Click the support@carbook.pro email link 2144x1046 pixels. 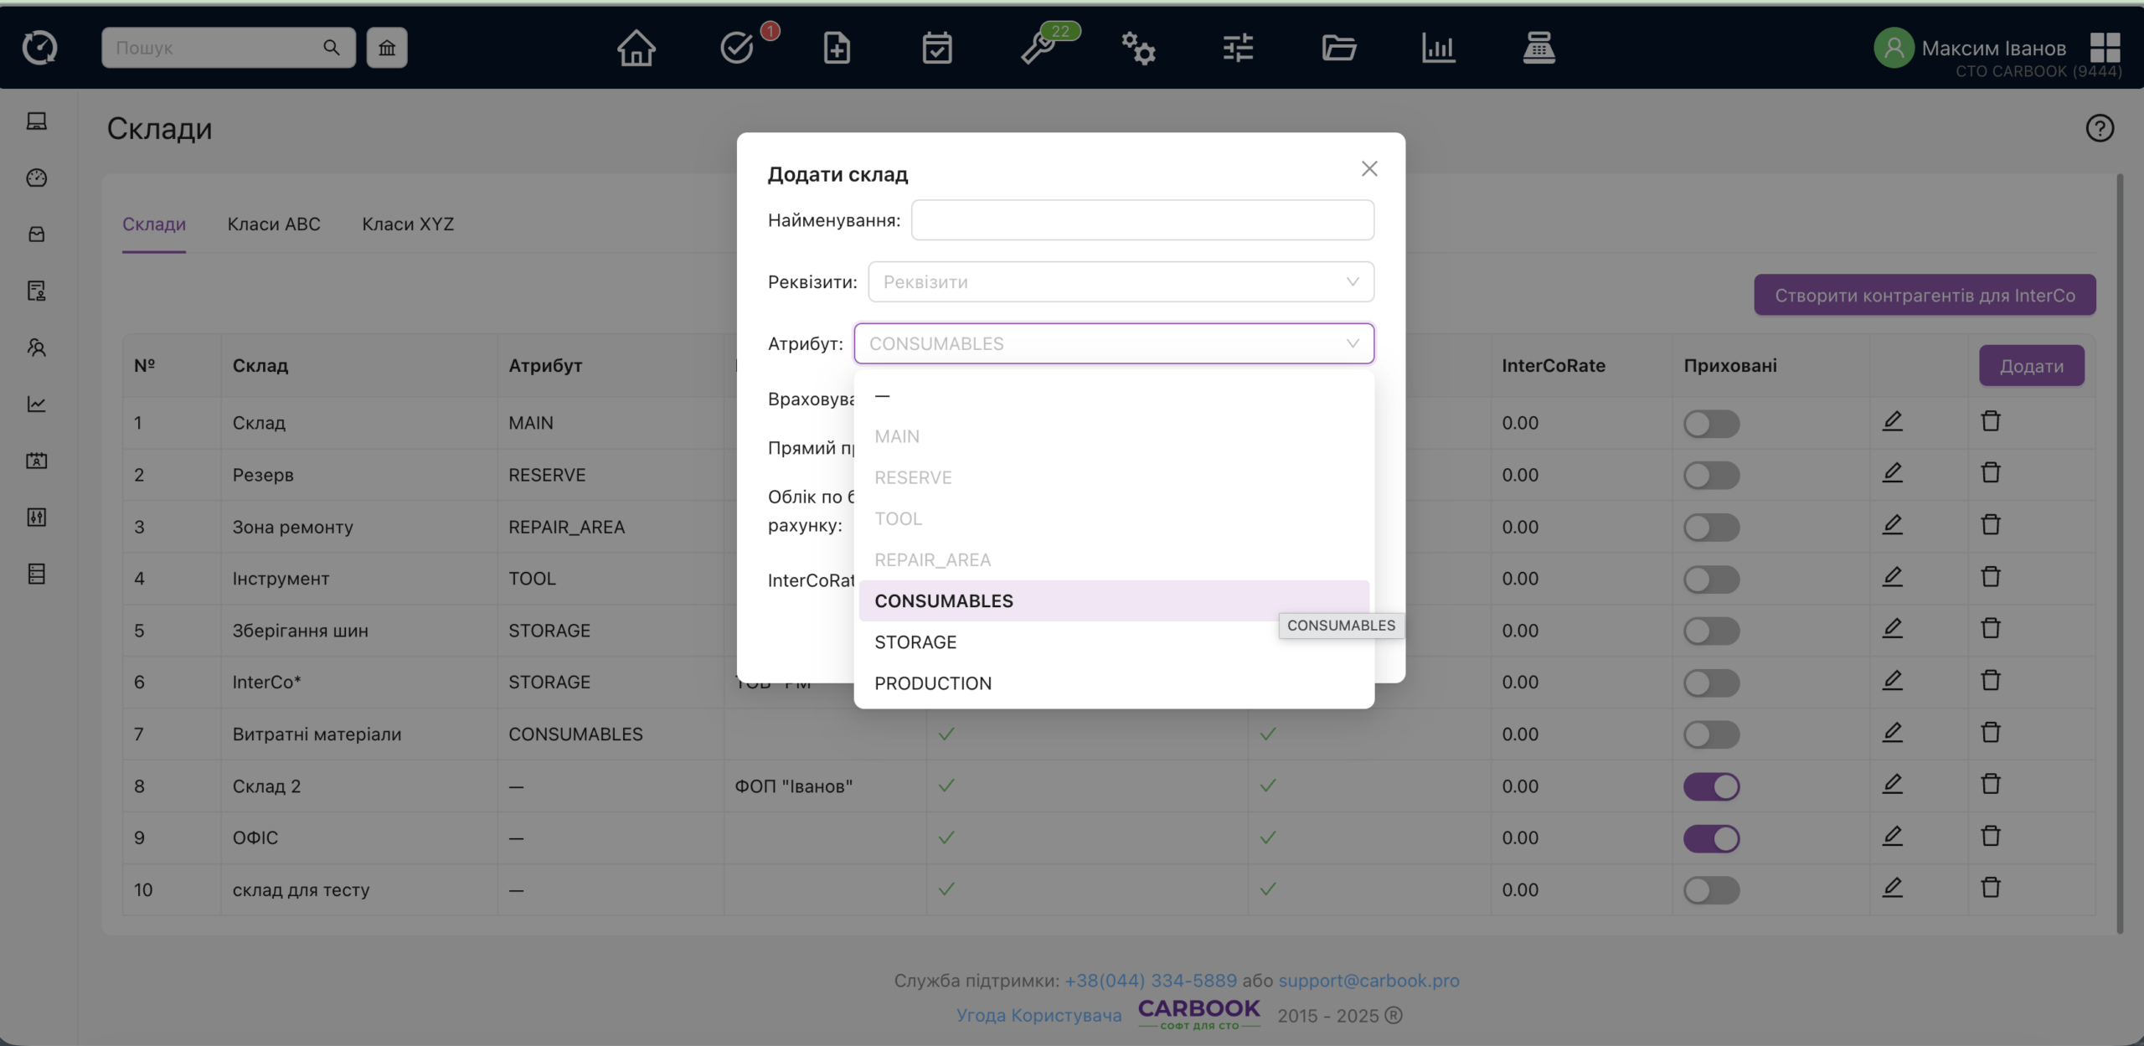pyautogui.click(x=1368, y=981)
